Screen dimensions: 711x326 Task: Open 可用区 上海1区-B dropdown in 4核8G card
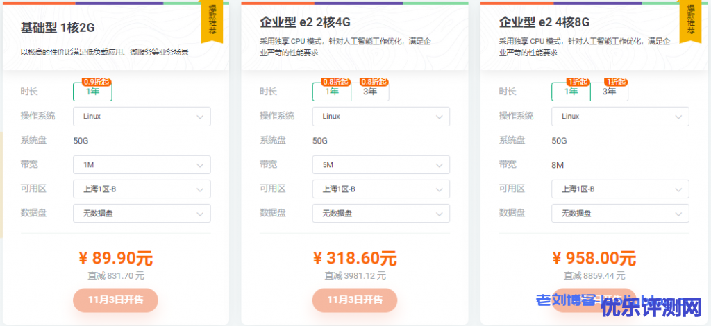[620, 189]
